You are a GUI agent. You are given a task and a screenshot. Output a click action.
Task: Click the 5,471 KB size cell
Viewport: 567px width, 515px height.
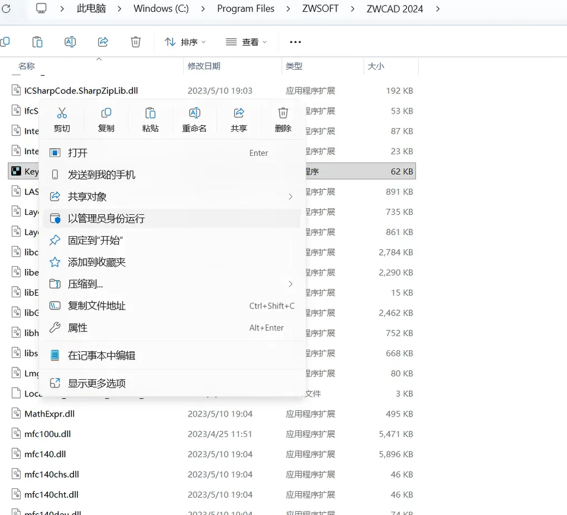pyautogui.click(x=395, y=434)
